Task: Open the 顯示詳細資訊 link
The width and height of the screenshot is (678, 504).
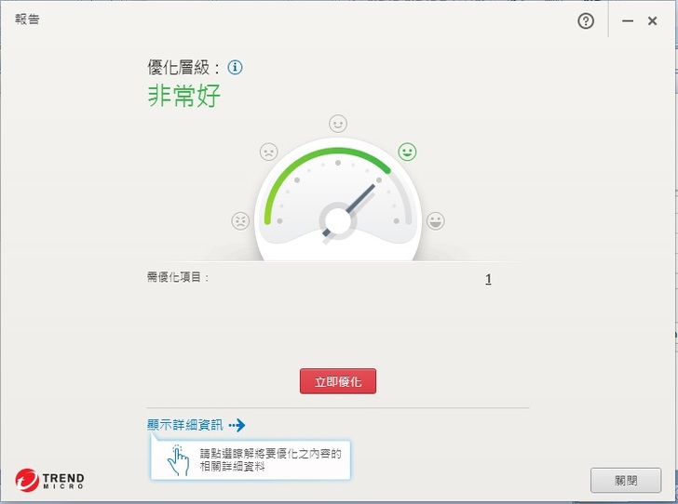Action: click(x=184, y=425)
